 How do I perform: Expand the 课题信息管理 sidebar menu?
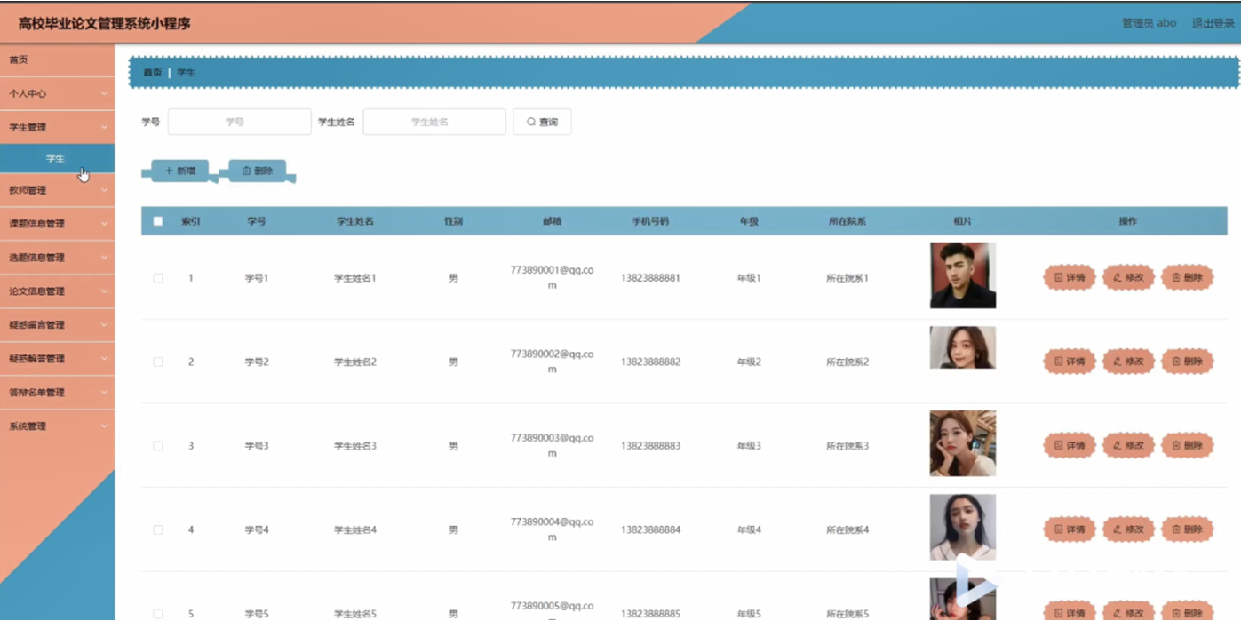57,224
